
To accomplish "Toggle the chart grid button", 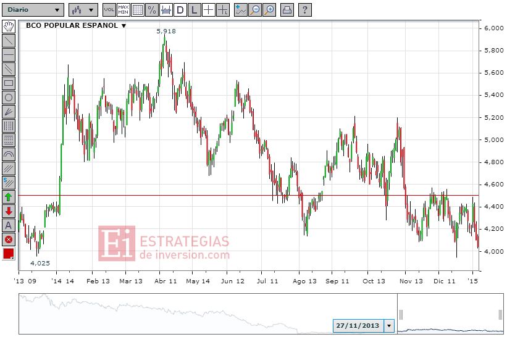I will pyautogui.click(x=138, y=10).
